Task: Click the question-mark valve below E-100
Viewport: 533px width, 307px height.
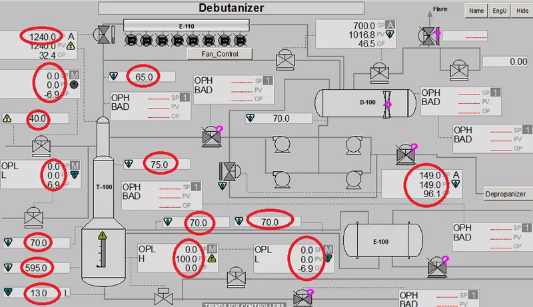Action: tap(438, 266)
